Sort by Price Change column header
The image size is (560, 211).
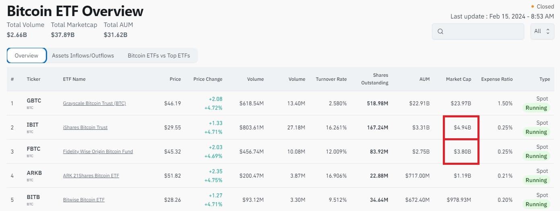(x=208, y=79)
